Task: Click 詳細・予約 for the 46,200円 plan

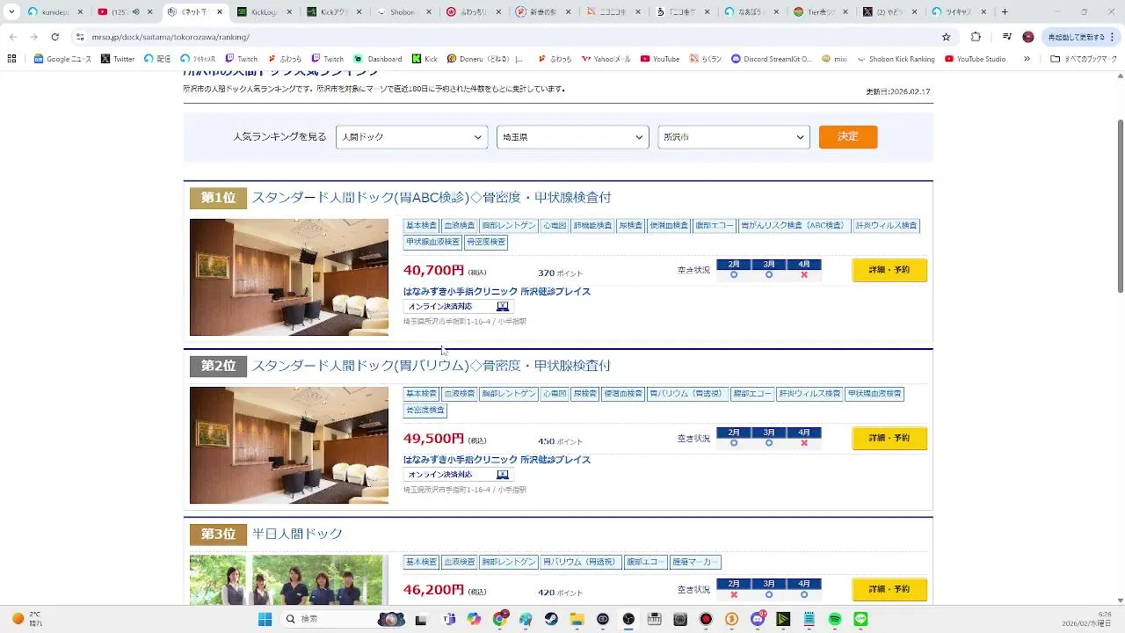Action: coord(889,589)
